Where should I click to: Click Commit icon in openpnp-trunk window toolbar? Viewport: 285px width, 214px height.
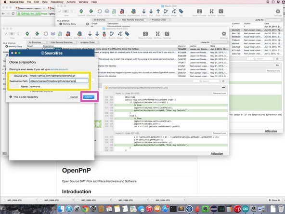[27, 34]
